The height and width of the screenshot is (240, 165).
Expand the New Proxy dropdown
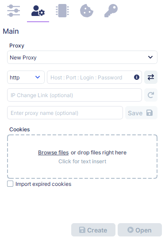[x=82, y=57]
